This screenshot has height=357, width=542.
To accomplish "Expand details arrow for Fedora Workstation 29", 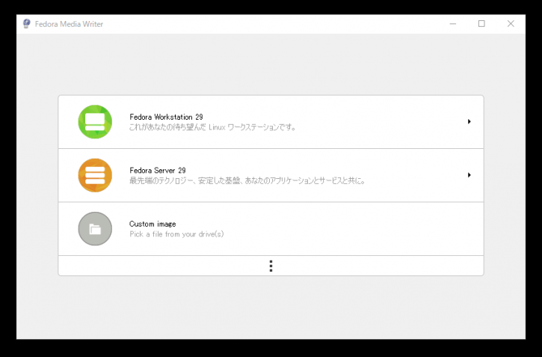I will click(469, 121).
